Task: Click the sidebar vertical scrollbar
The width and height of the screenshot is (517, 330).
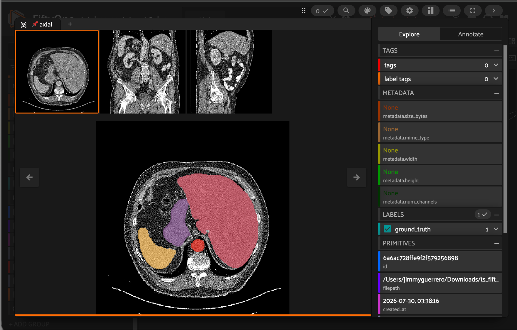Action: (x=505, y=139)
